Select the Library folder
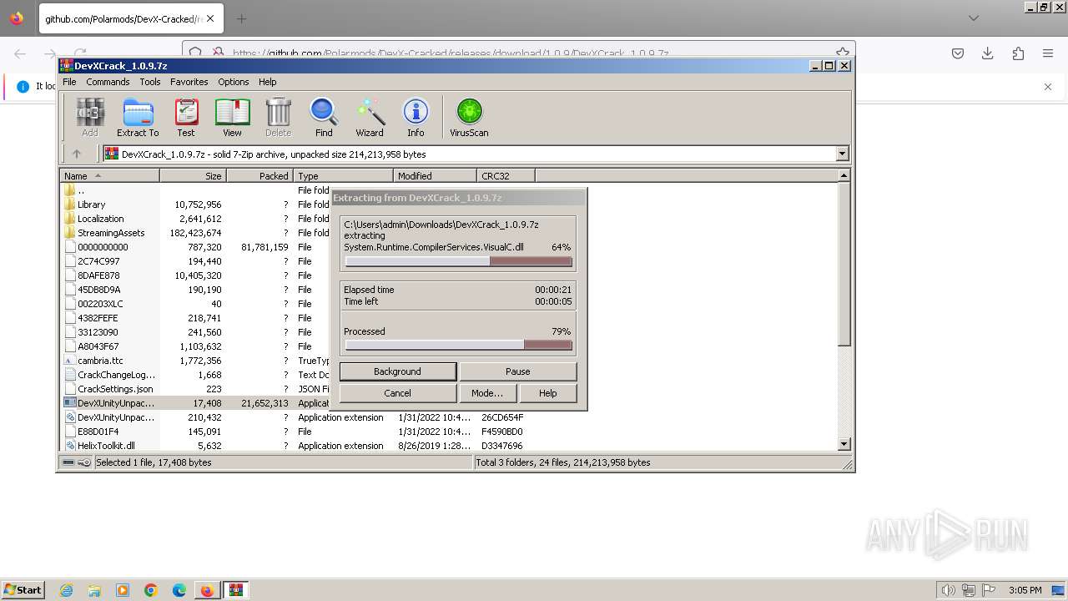This screenshot has width=1068, height=601. point(92,205)
